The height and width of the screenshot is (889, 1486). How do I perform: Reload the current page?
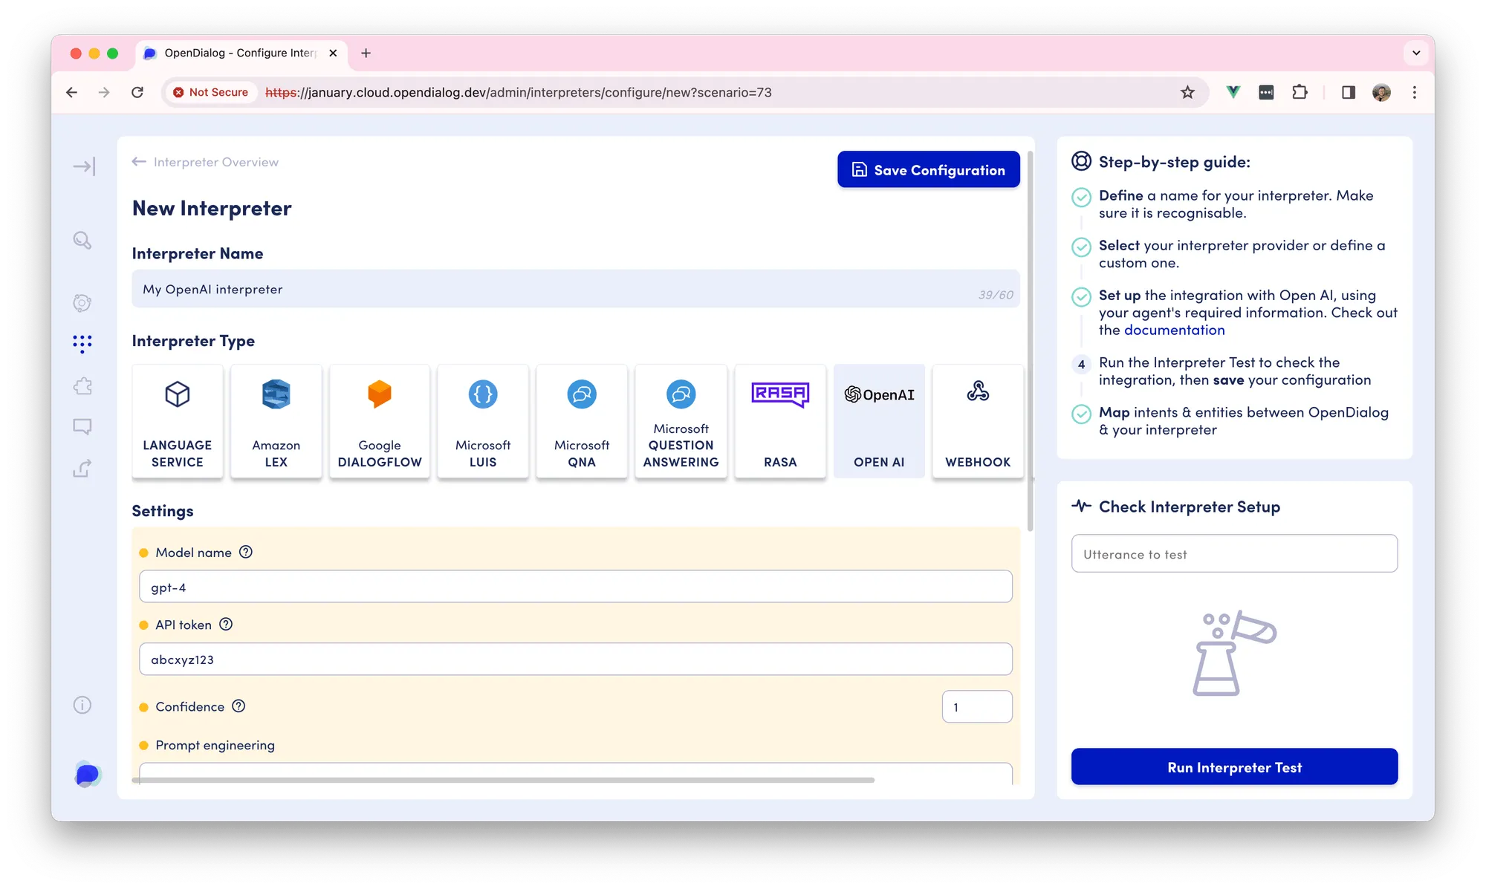(x=137, y=92)
